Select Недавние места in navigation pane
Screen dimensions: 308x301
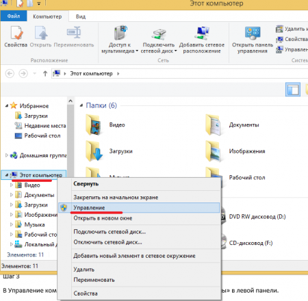[x=45, y=126]
